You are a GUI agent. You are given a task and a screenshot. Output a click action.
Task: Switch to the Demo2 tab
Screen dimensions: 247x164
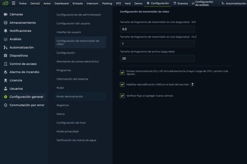35,3
